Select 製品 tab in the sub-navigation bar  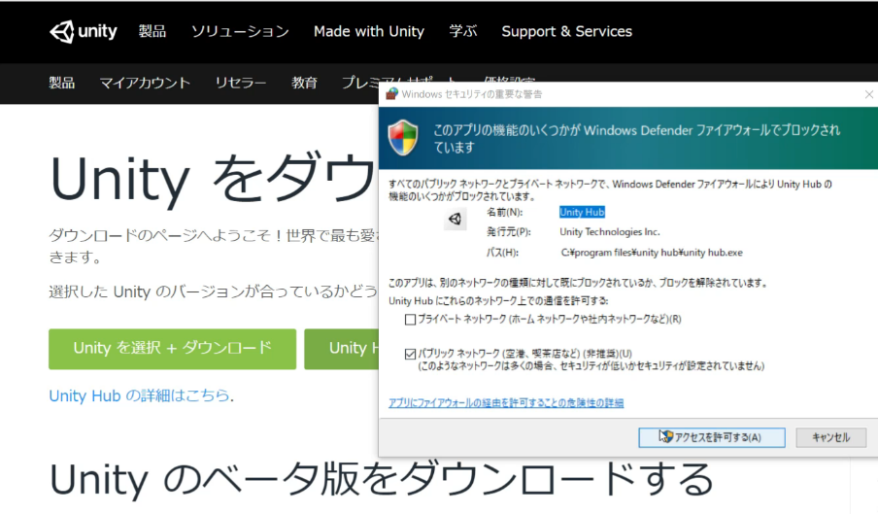(x=61, y=83)
